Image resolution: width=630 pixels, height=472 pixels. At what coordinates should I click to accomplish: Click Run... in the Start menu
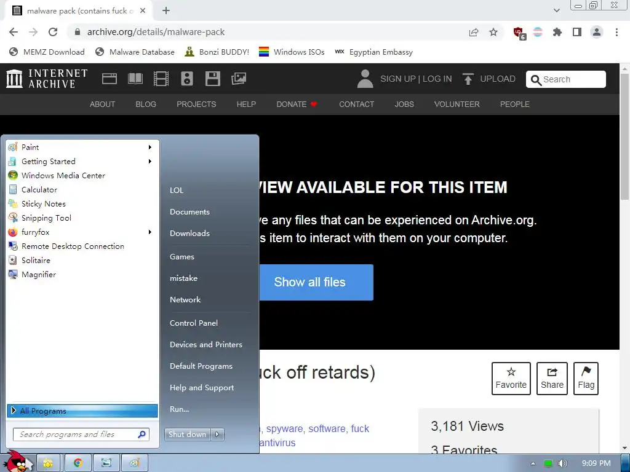click(x=179, y=409)
